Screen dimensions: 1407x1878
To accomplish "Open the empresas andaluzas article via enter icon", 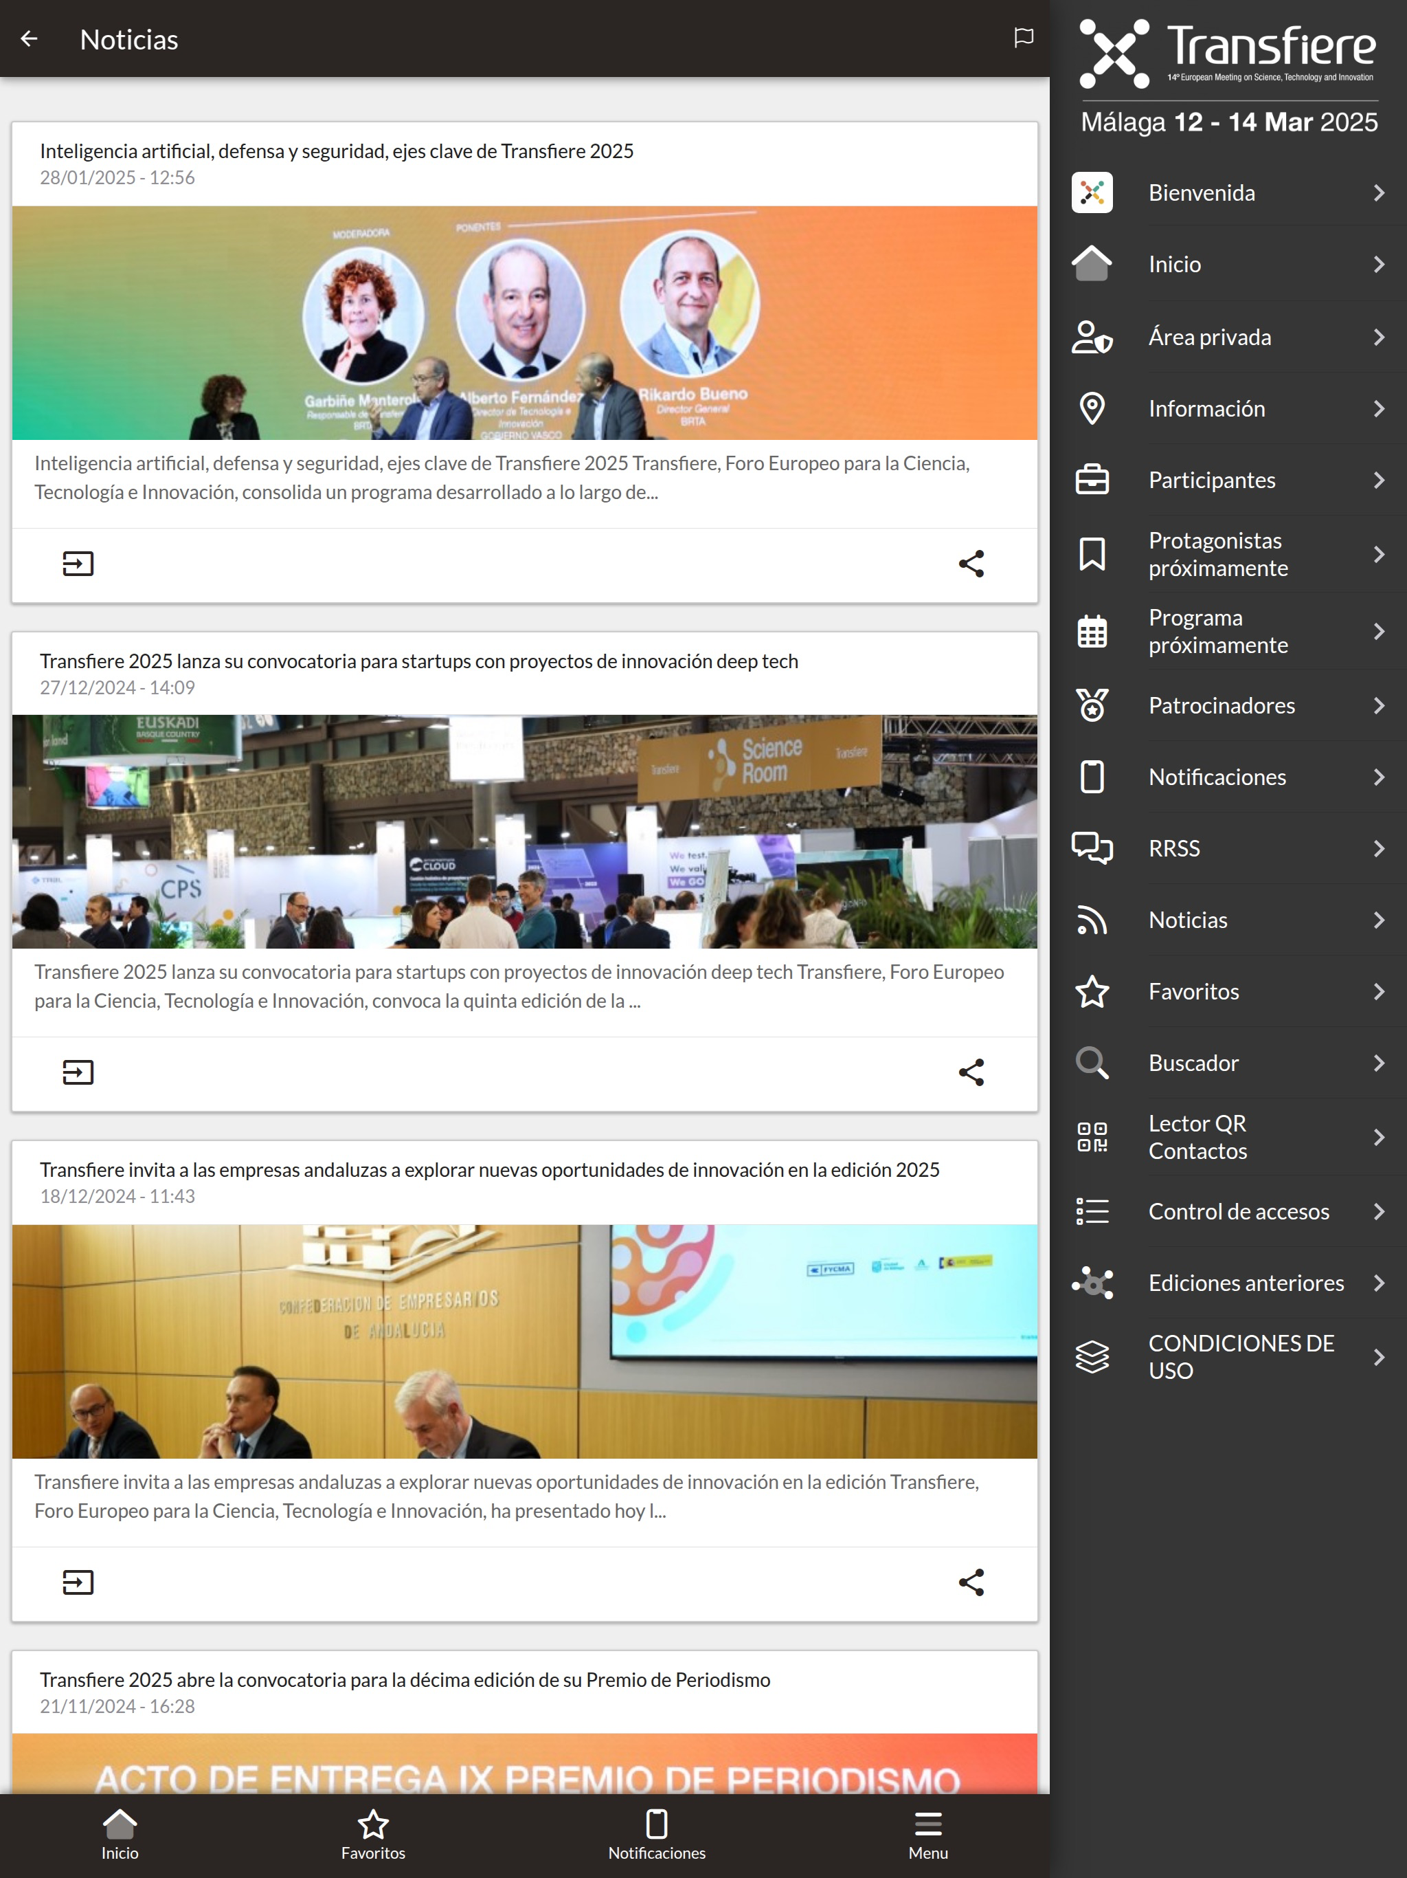I will [78, 1582].
